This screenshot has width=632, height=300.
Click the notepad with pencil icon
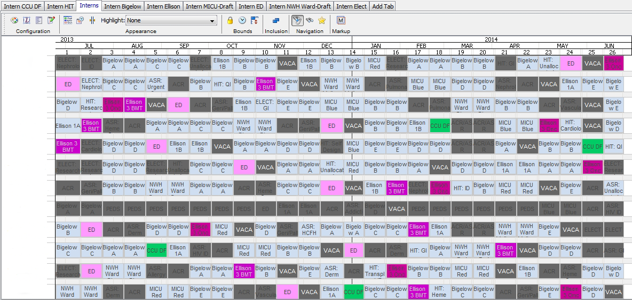click(x=51, y=20)
